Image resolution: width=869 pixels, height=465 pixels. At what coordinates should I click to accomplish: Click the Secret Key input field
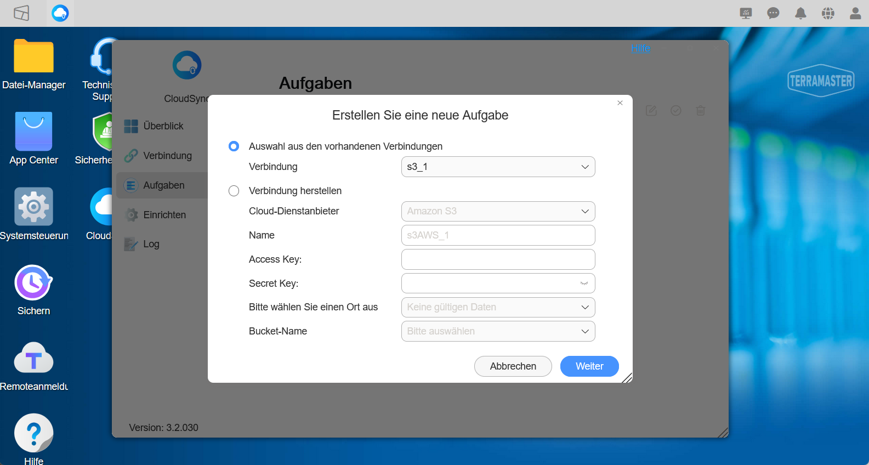click(498, 283)
